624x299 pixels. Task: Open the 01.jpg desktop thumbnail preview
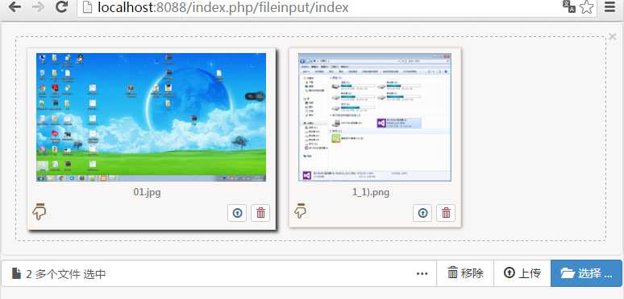152,117
